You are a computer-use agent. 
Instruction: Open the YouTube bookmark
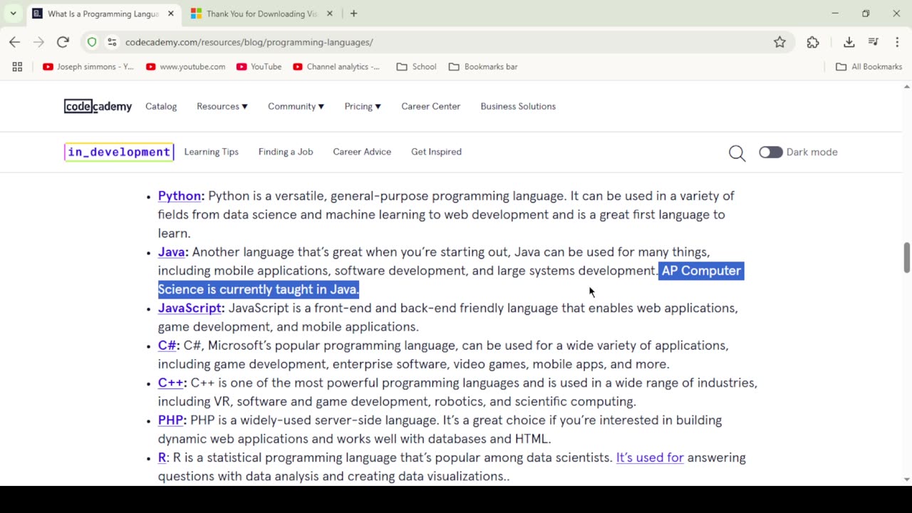[259, 66]
